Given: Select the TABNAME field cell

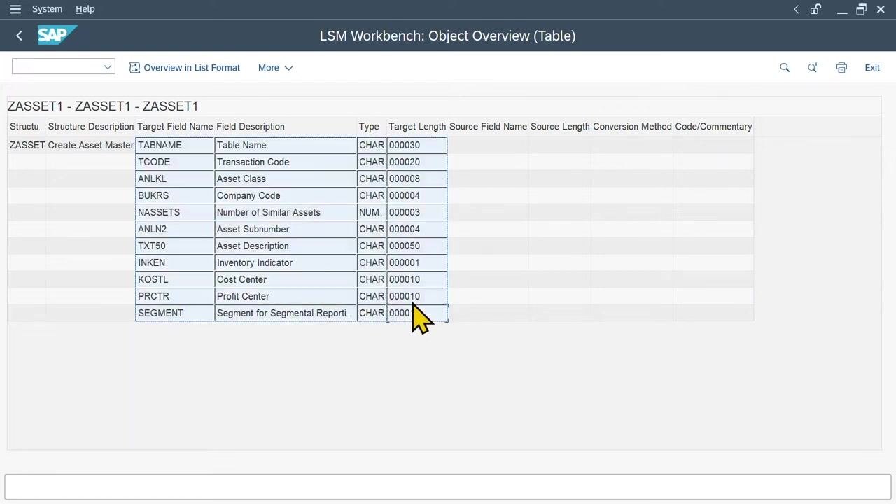Looking at the screenshot, I should tap(175, 145).
